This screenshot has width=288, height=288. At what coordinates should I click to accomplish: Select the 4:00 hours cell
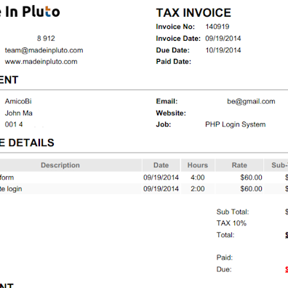[x=198, y=177]
